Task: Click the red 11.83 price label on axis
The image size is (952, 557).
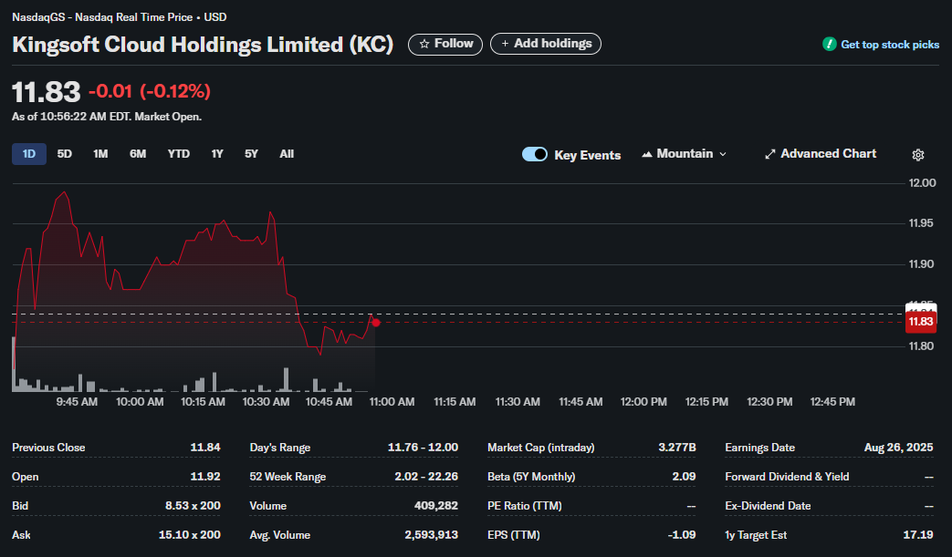Action: tap(920, 321)
